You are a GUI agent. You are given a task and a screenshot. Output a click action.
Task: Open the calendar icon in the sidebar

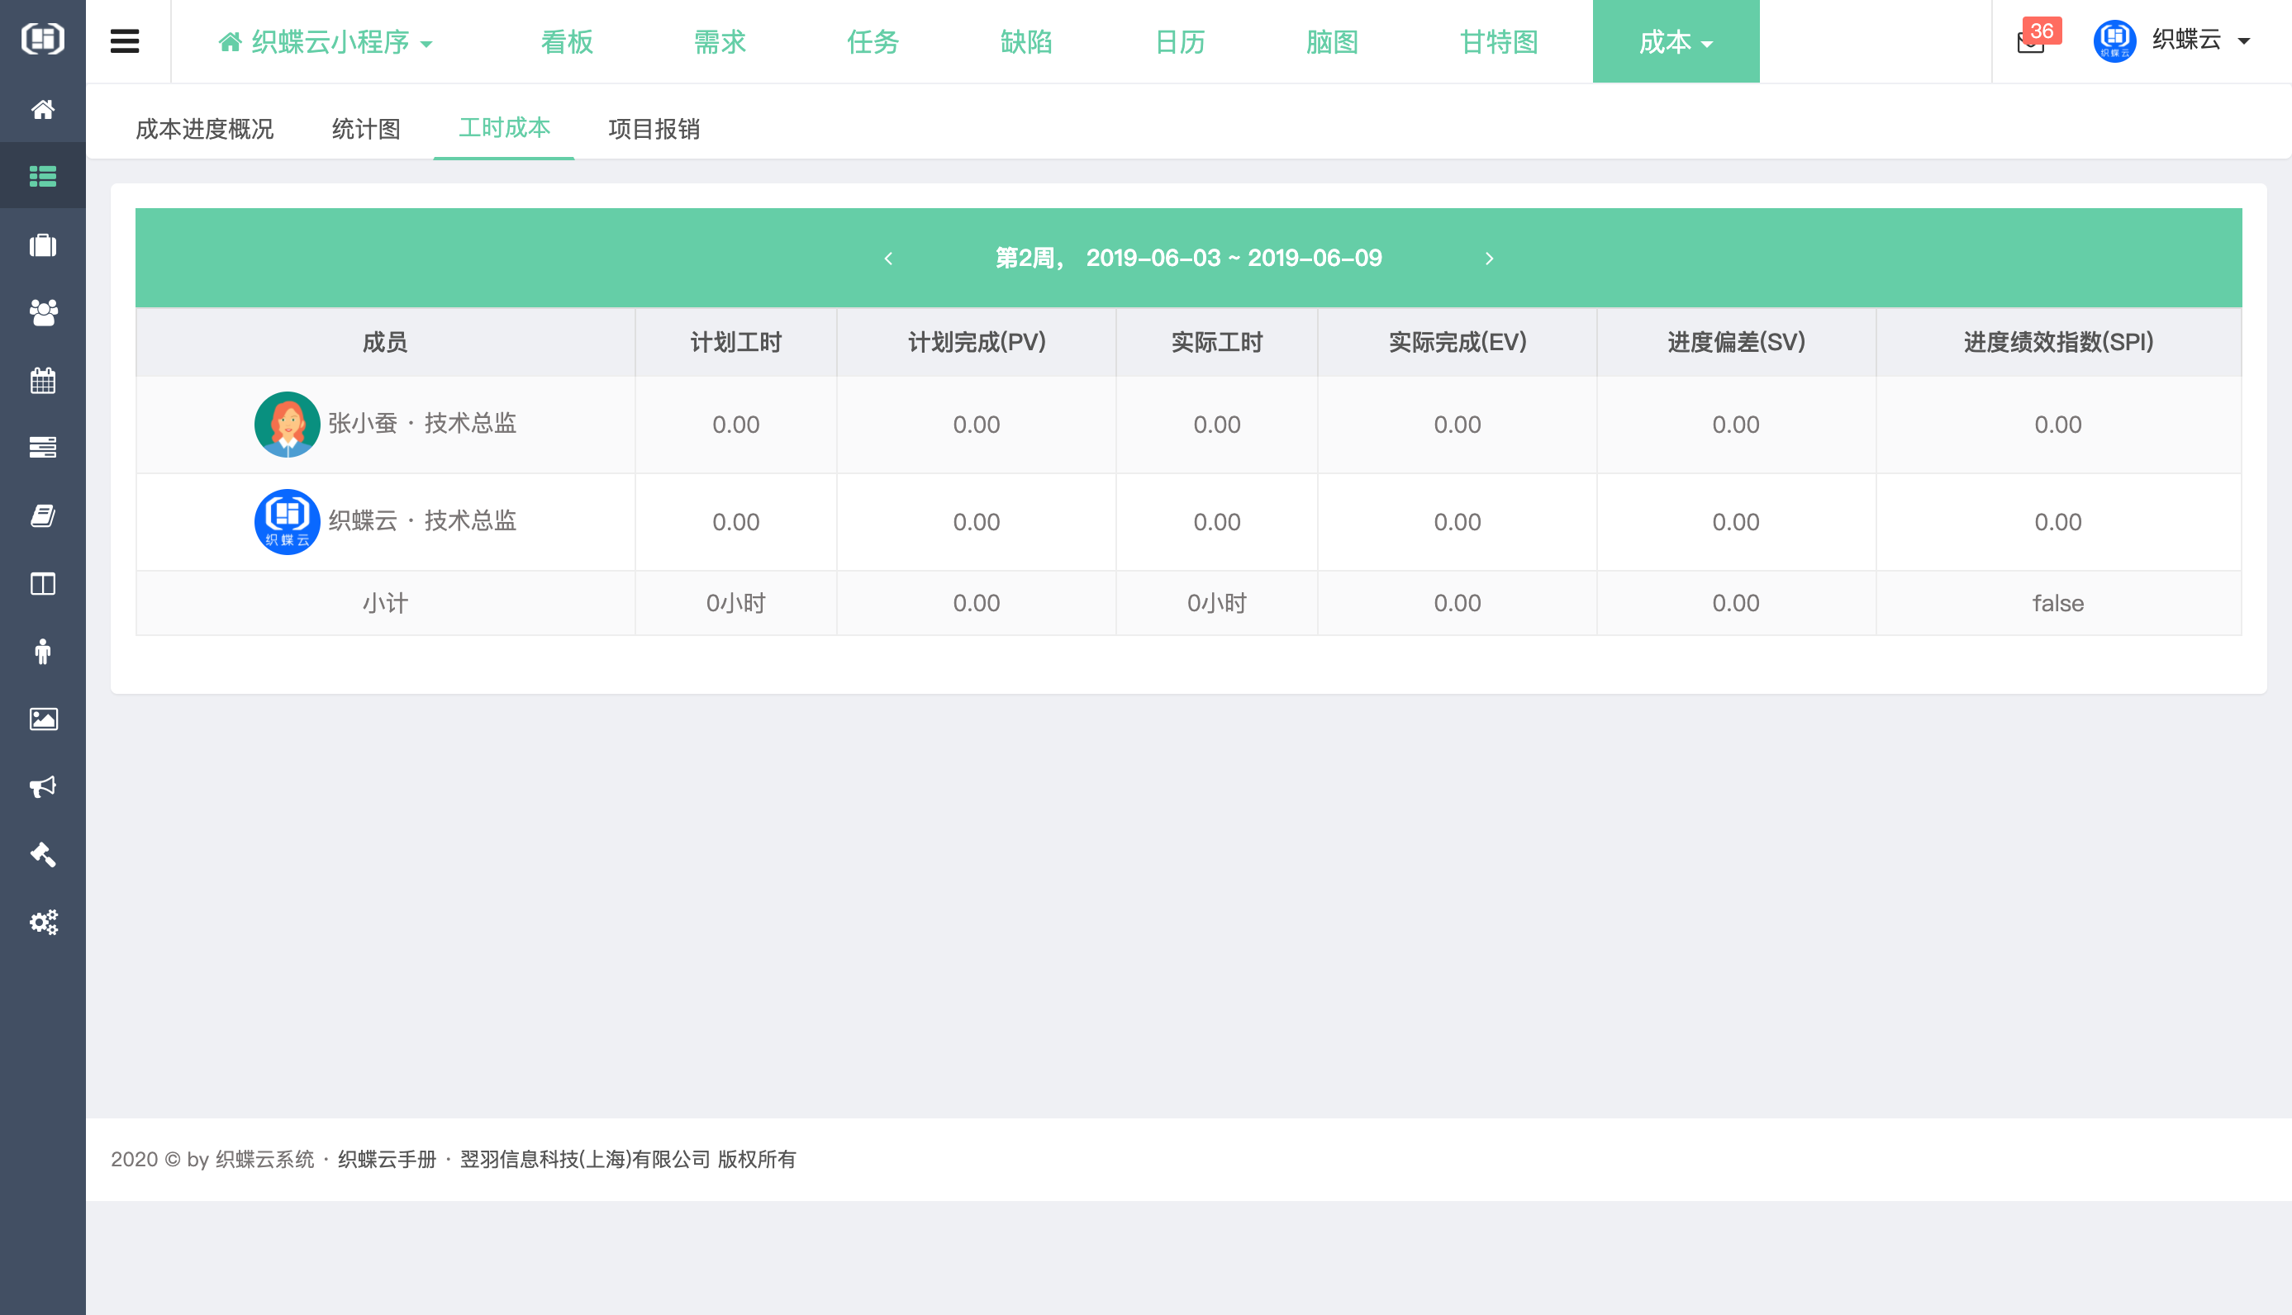[42, 380]
